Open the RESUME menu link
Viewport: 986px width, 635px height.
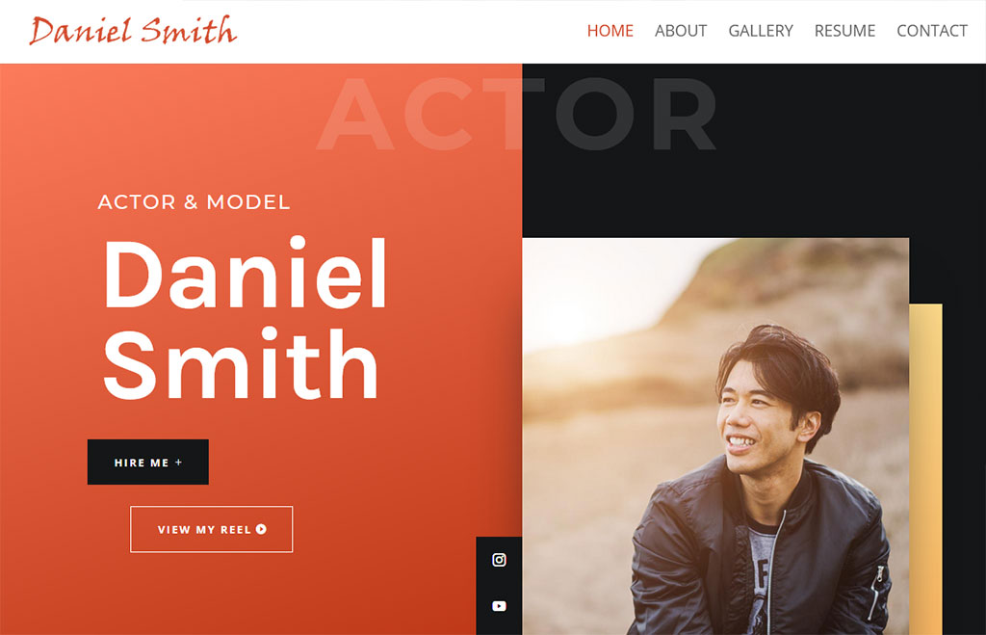click(x=844, y=31)
